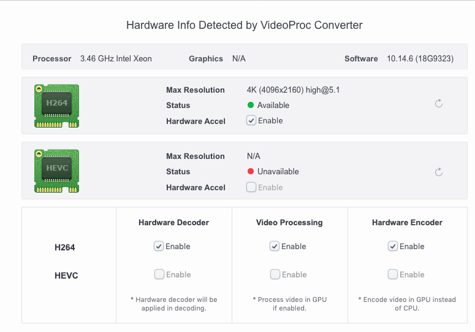Toggle HEVC Hardware Accel Enable checkbox
Viewport: 475px width, 332px height.
pos(251,187)
